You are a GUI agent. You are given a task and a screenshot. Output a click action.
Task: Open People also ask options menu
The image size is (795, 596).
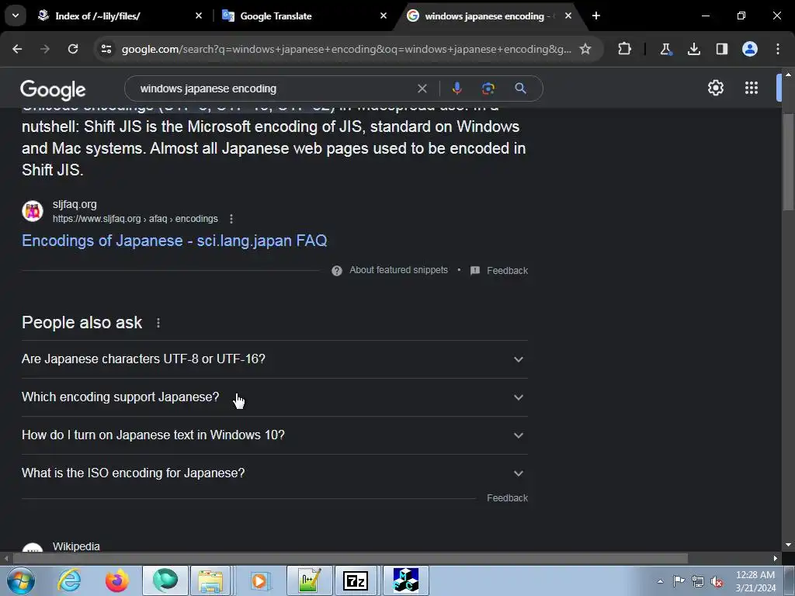pyautogui.click(x=158, y=323)
